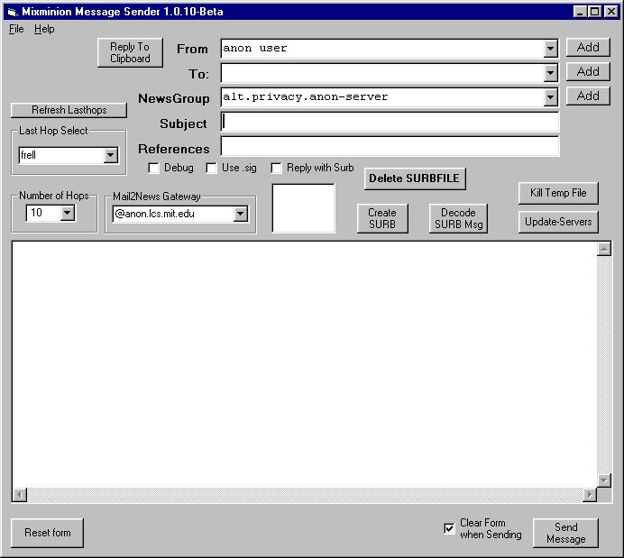Viewport: 624px width, 558px height.
Task: Click the 'alt.privacy.anon-server' NewsGroup text
Action: (x=305, y=97)
